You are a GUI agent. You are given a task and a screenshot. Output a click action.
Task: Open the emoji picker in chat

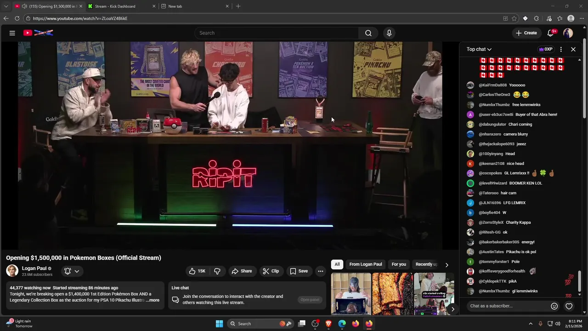pos(554,306)
